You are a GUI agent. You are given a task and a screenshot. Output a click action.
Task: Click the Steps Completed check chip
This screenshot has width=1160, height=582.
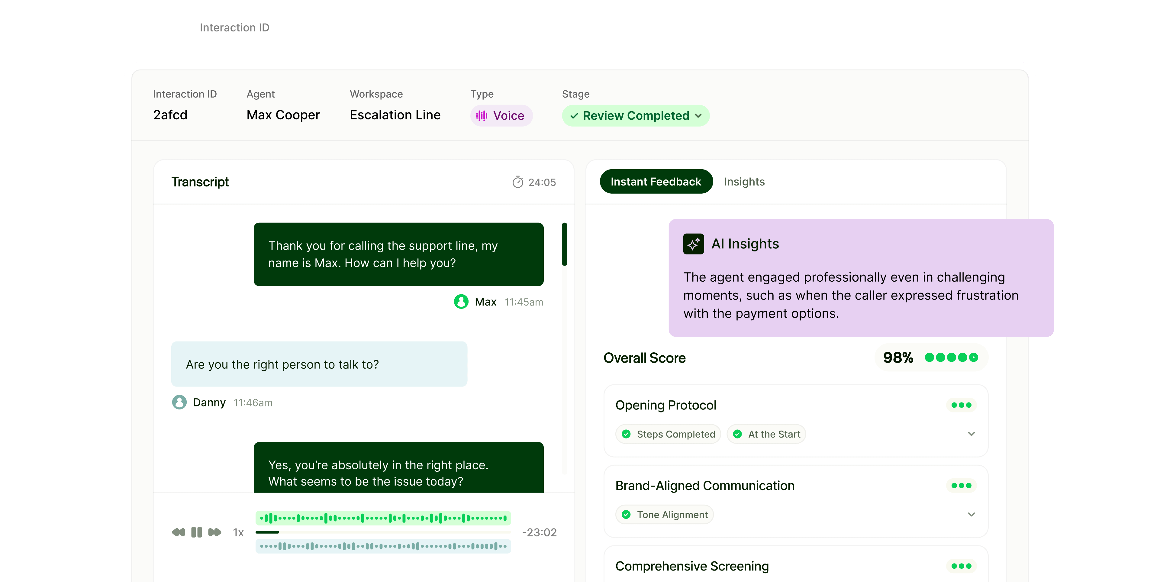(x=668, y=434)
